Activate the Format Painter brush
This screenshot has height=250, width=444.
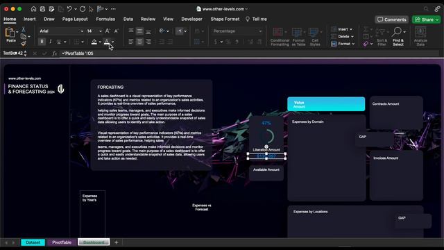tap(24, 43)
